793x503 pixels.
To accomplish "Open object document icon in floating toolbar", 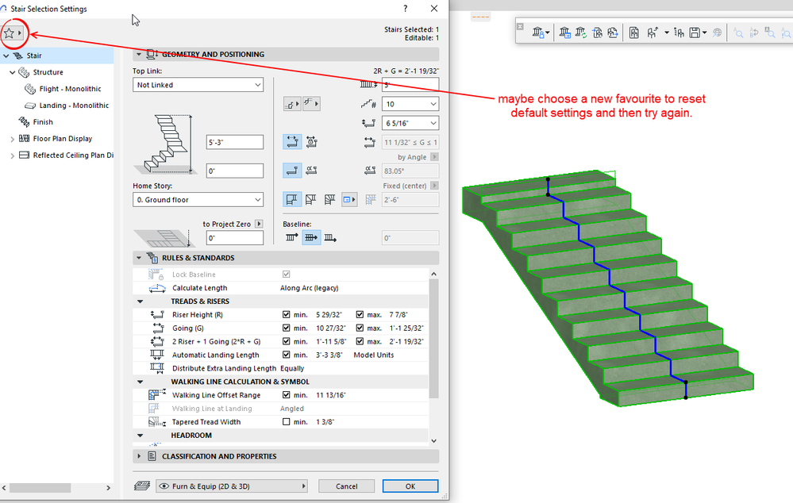I will click(633, 33).
